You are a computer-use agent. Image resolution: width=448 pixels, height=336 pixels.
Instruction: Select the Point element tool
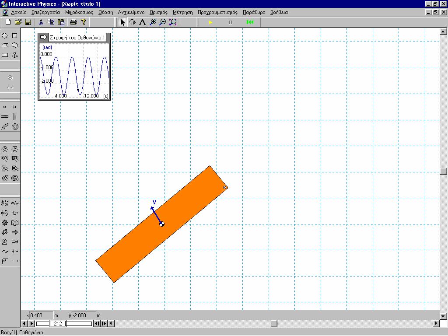(x=5, y=107)
